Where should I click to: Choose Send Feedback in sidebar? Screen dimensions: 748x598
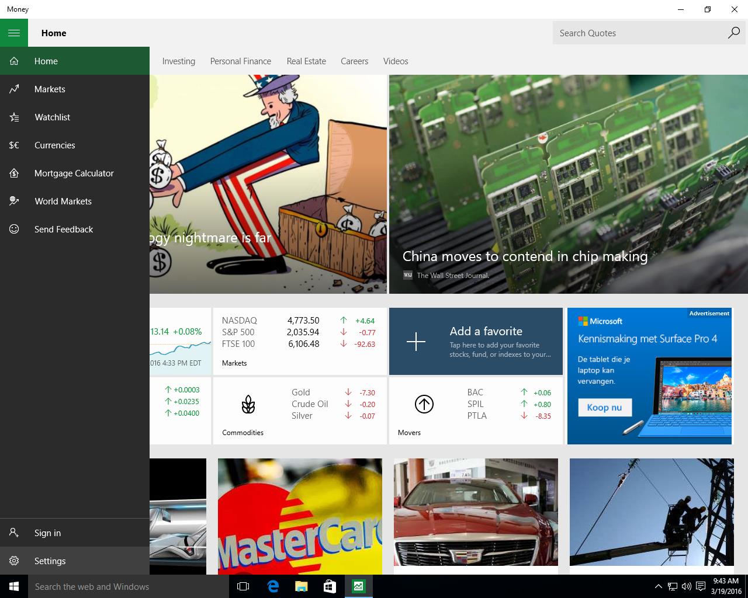point(75,229)
